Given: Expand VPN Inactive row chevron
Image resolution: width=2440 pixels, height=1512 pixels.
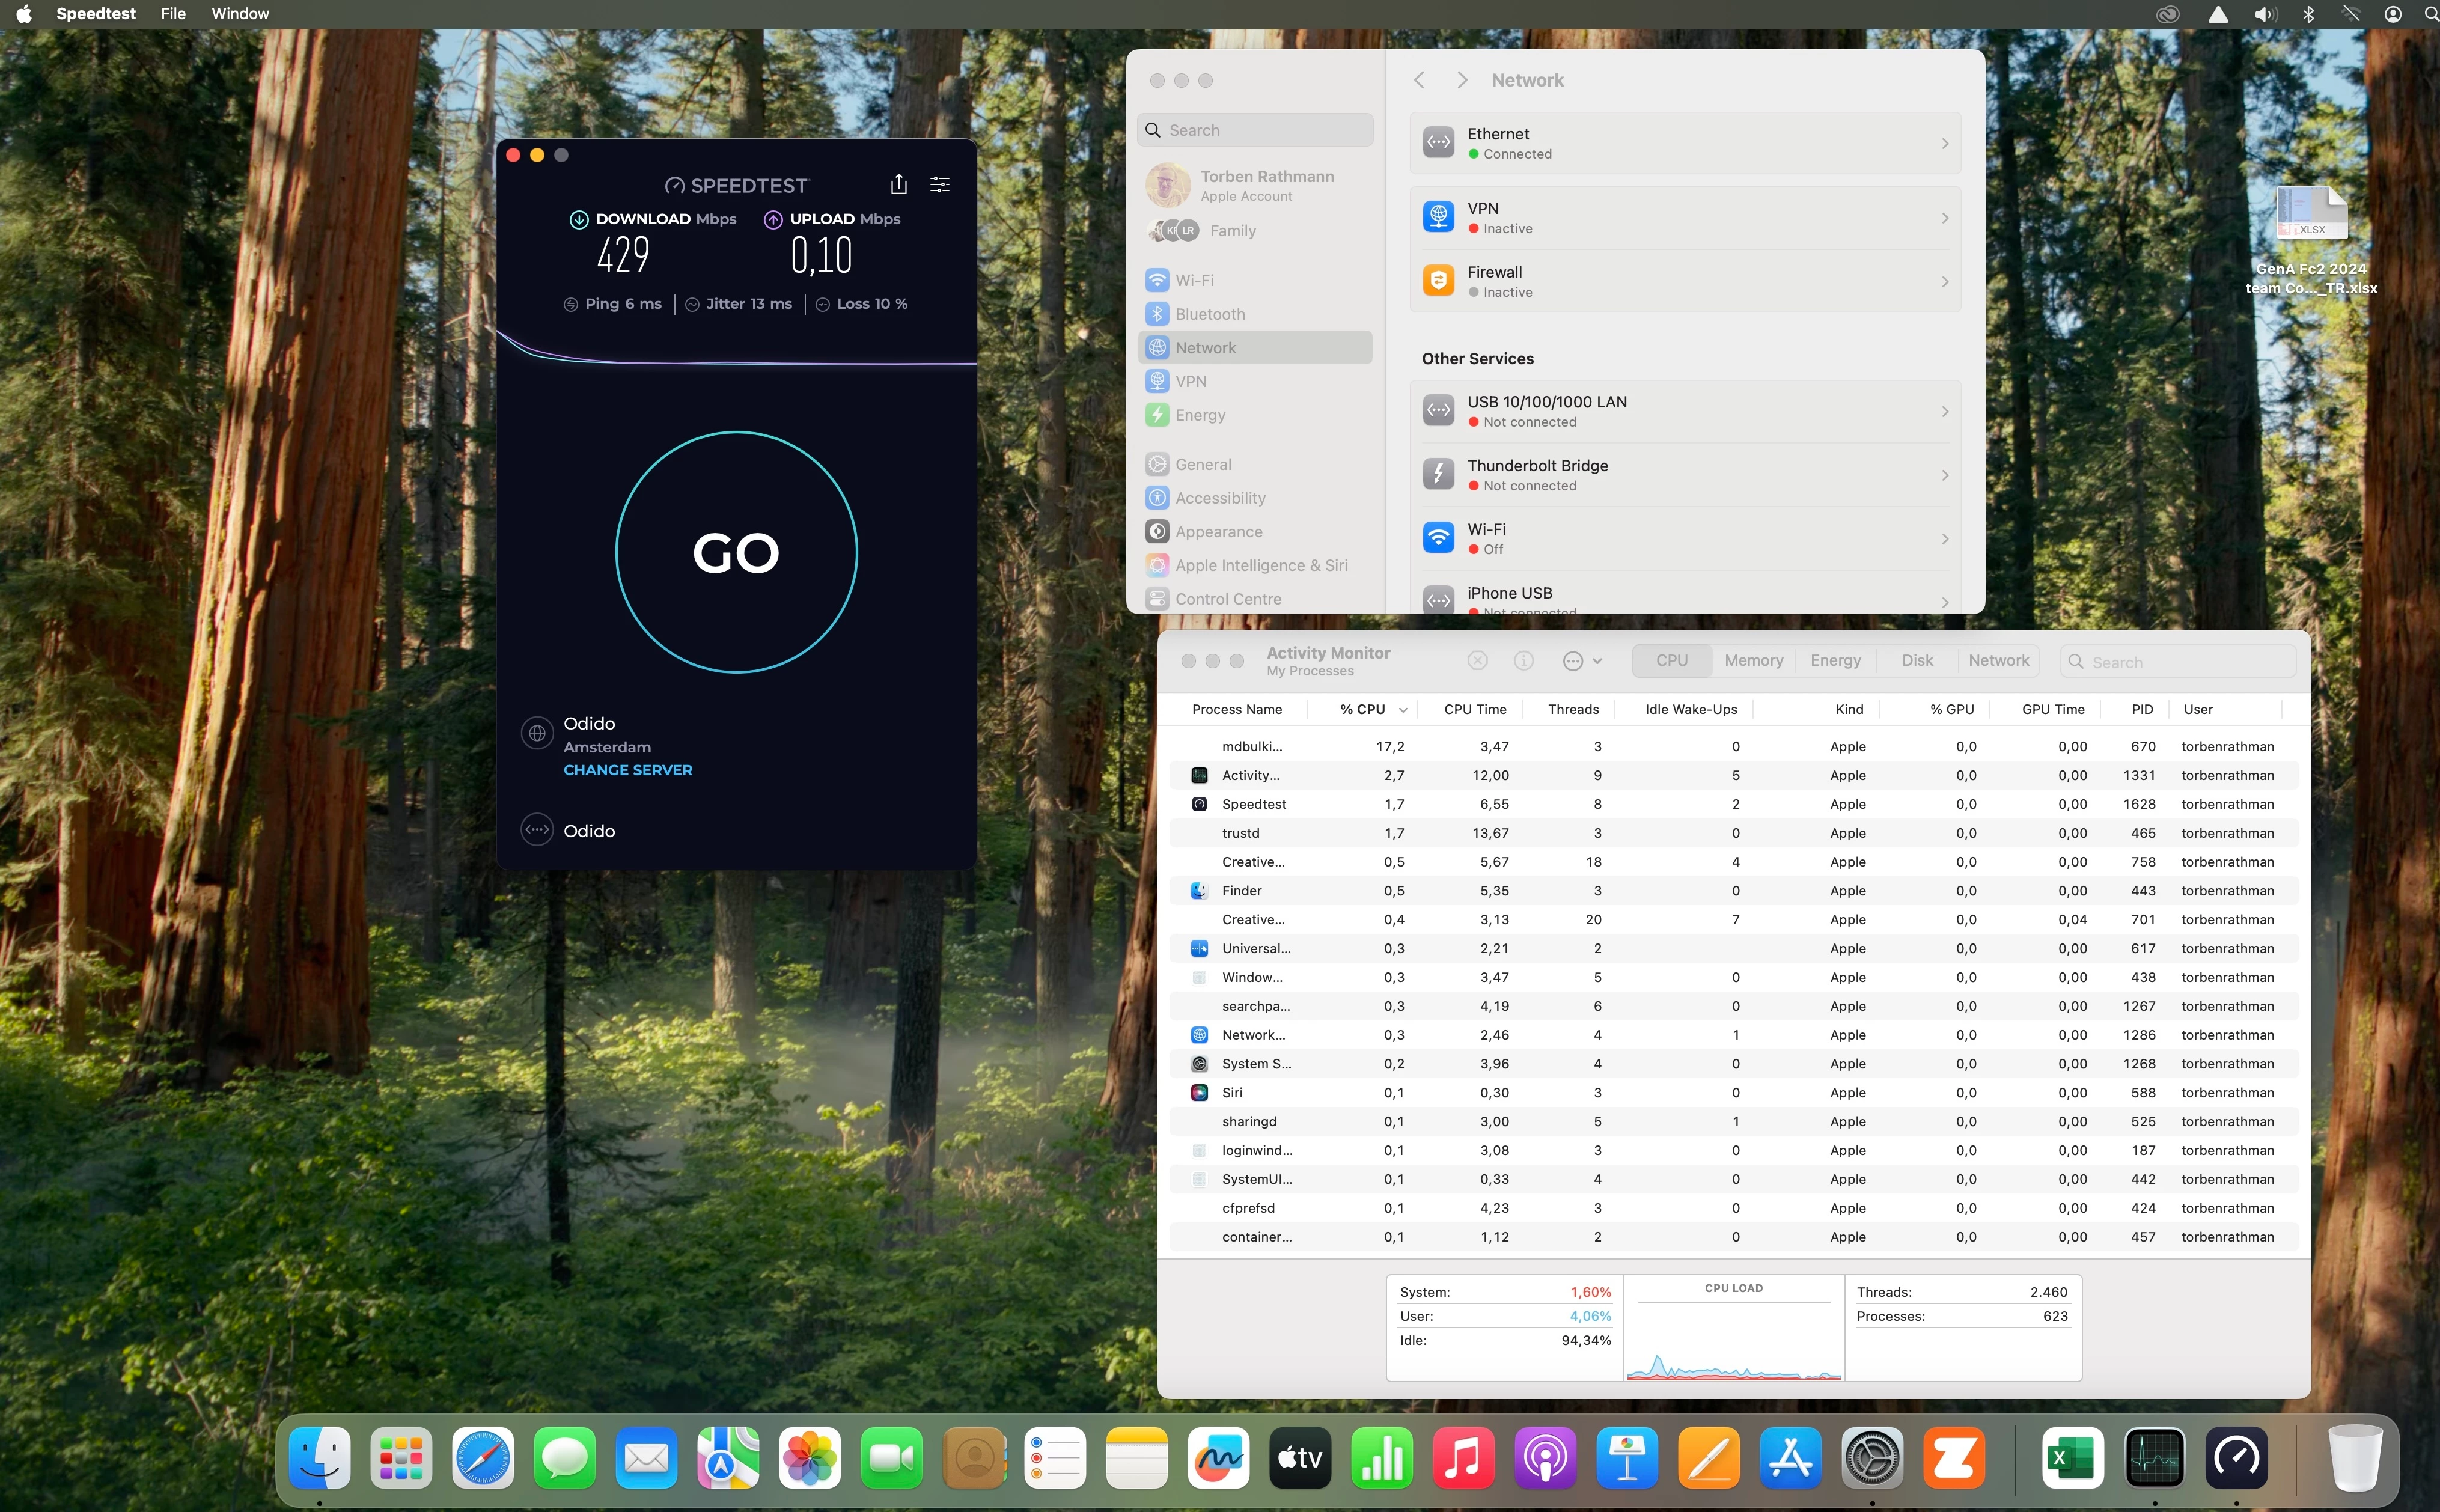Looking at the screenshot, I should coord(1944,218).
